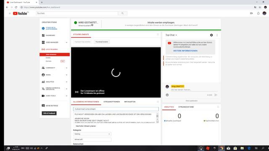
Task: Open the Chrome profile avatar
Action: (x=265, y=7)
